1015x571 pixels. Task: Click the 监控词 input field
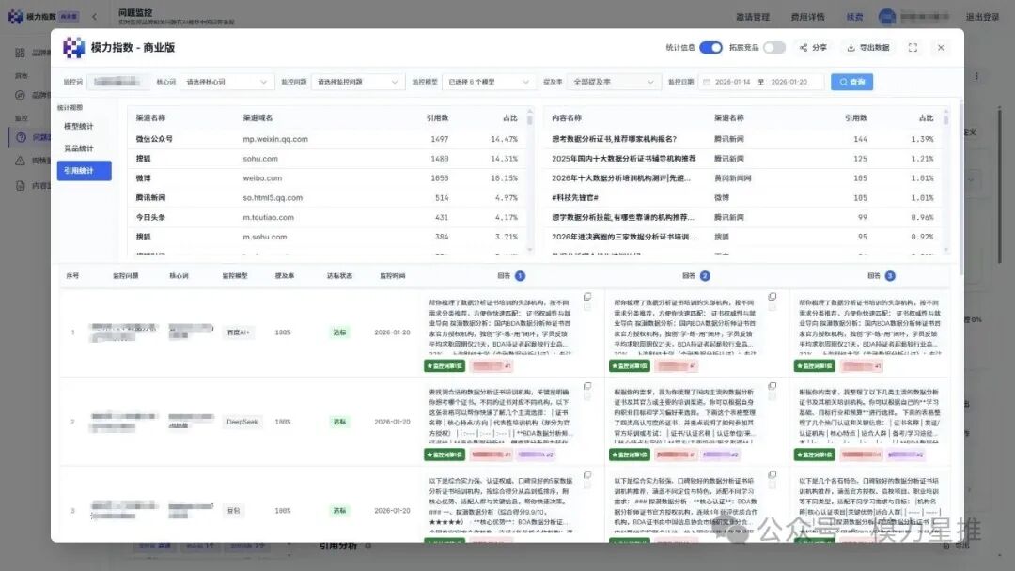117,82
